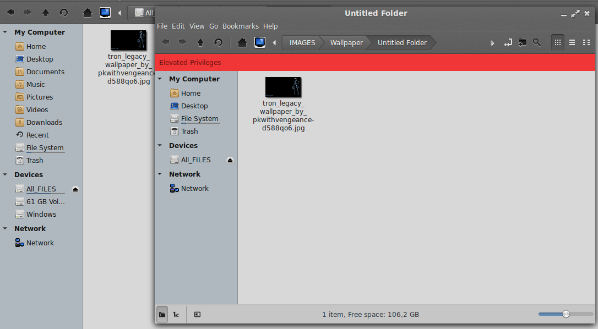Switch to list view

tap(572, 42)
